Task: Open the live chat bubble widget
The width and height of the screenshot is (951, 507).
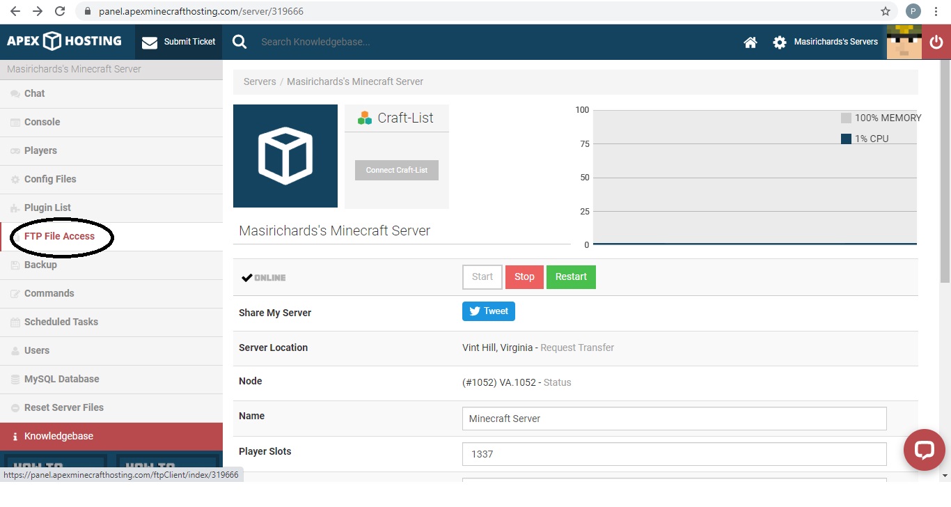Action: click(x=924, y=449)
